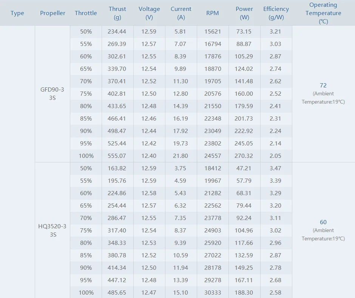Screen dimensions: 355x298
Task: Select the Thrust (g) header
Action: [117, 13]
